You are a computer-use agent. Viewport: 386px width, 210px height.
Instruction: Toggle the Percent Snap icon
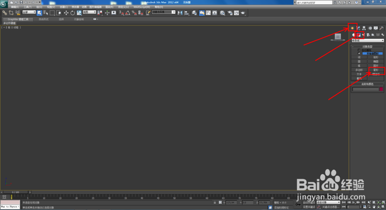[134, 13]
